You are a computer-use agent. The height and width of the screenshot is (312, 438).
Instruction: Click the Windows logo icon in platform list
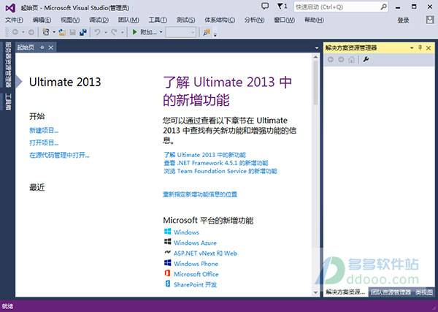click(x=168, y=232)
